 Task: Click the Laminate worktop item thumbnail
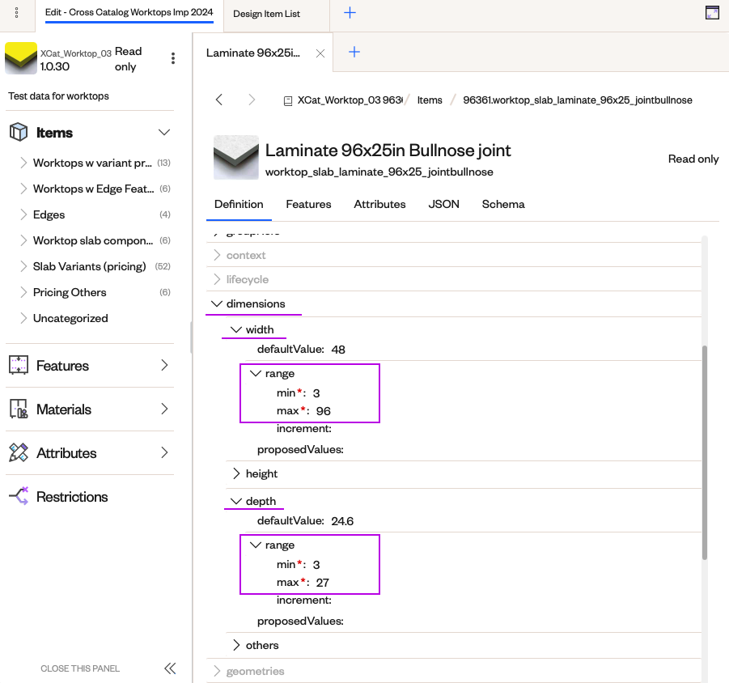236,157
